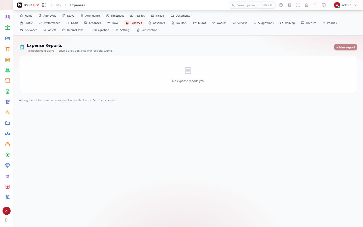Viewport: 363px width, 227px height.
Task: Open the red medical plus icon in sidebar
Action: click(8, 187)
